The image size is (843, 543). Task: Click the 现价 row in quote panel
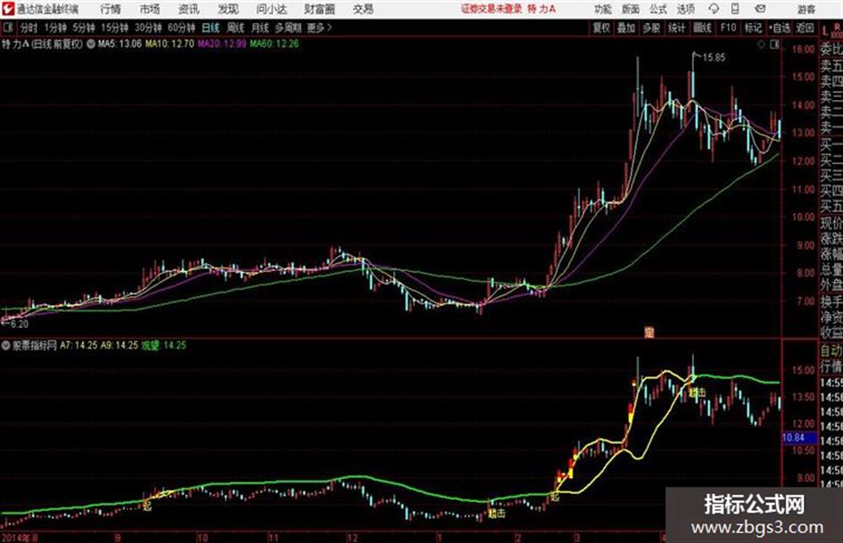tap(831, 222)
